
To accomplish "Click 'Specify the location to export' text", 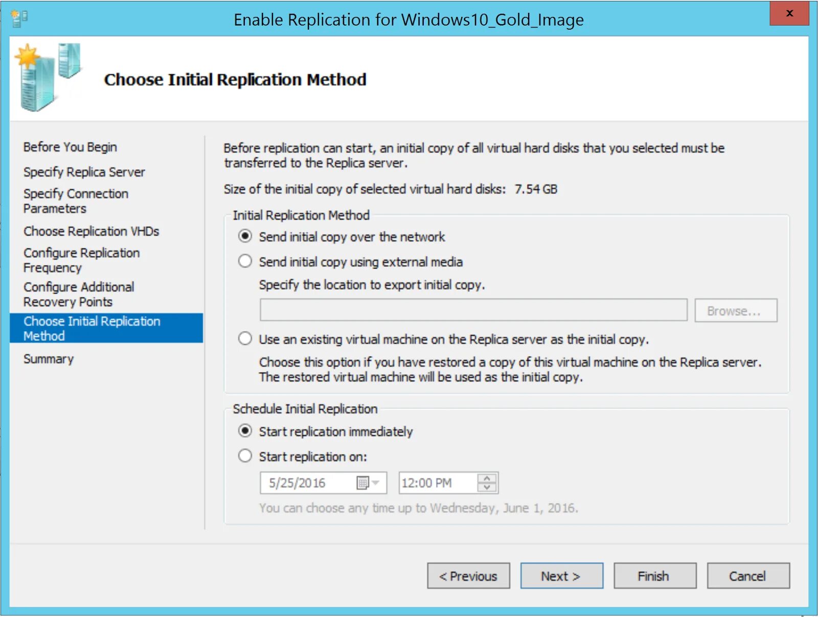I will click(x=372, y=285).
